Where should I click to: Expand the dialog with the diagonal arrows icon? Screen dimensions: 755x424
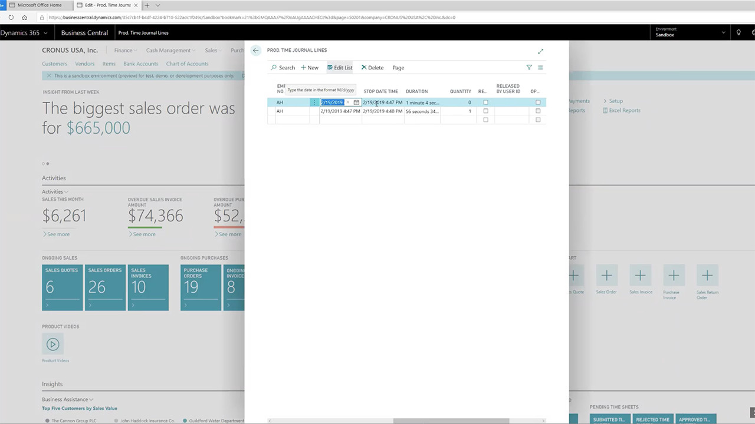[x=540, y=51]
